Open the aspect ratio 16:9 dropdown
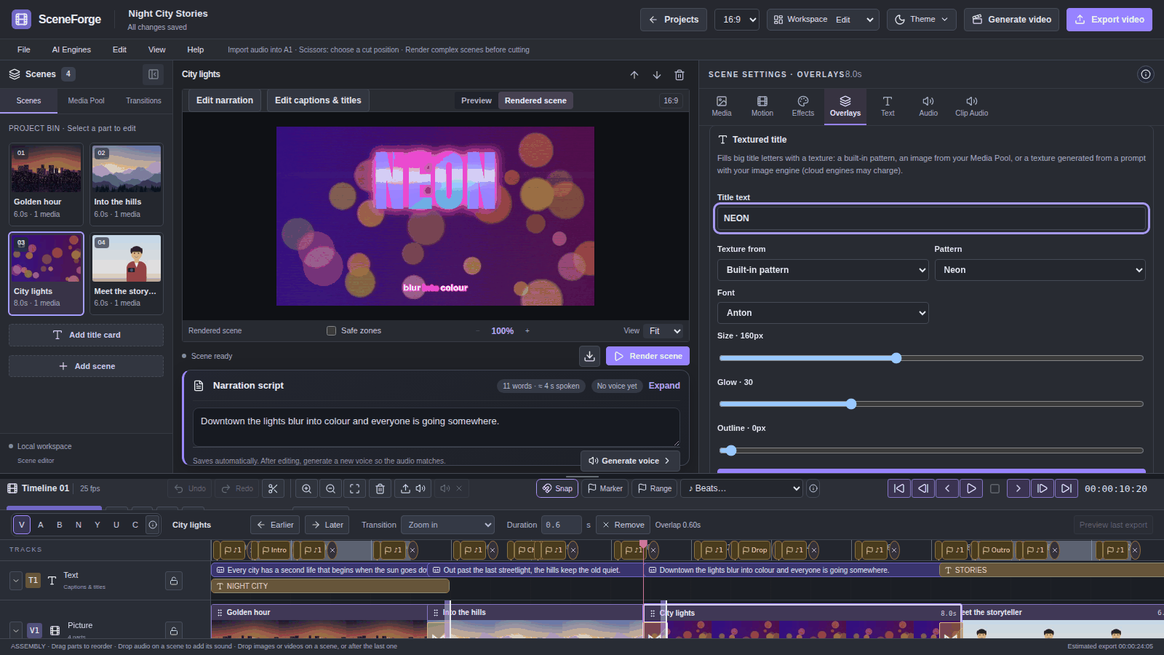1164x655 pixels. click(737, 20)
